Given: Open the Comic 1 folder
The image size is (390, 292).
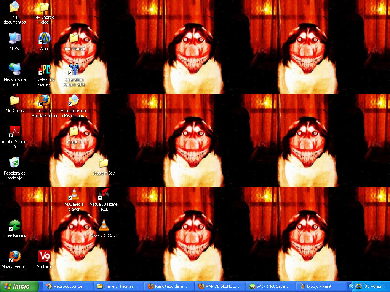Looking at the screenshot, I should 74,135.
